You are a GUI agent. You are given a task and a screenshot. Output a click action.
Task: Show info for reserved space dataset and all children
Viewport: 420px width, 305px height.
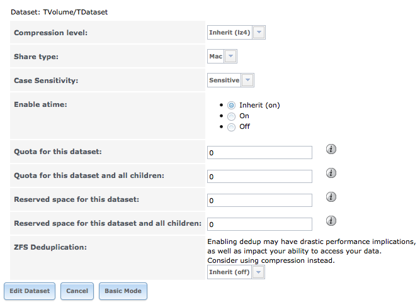click(331, 221)
